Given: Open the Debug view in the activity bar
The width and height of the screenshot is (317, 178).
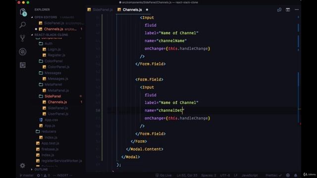Looking at the screenshot, I should (x=23, y=51).
